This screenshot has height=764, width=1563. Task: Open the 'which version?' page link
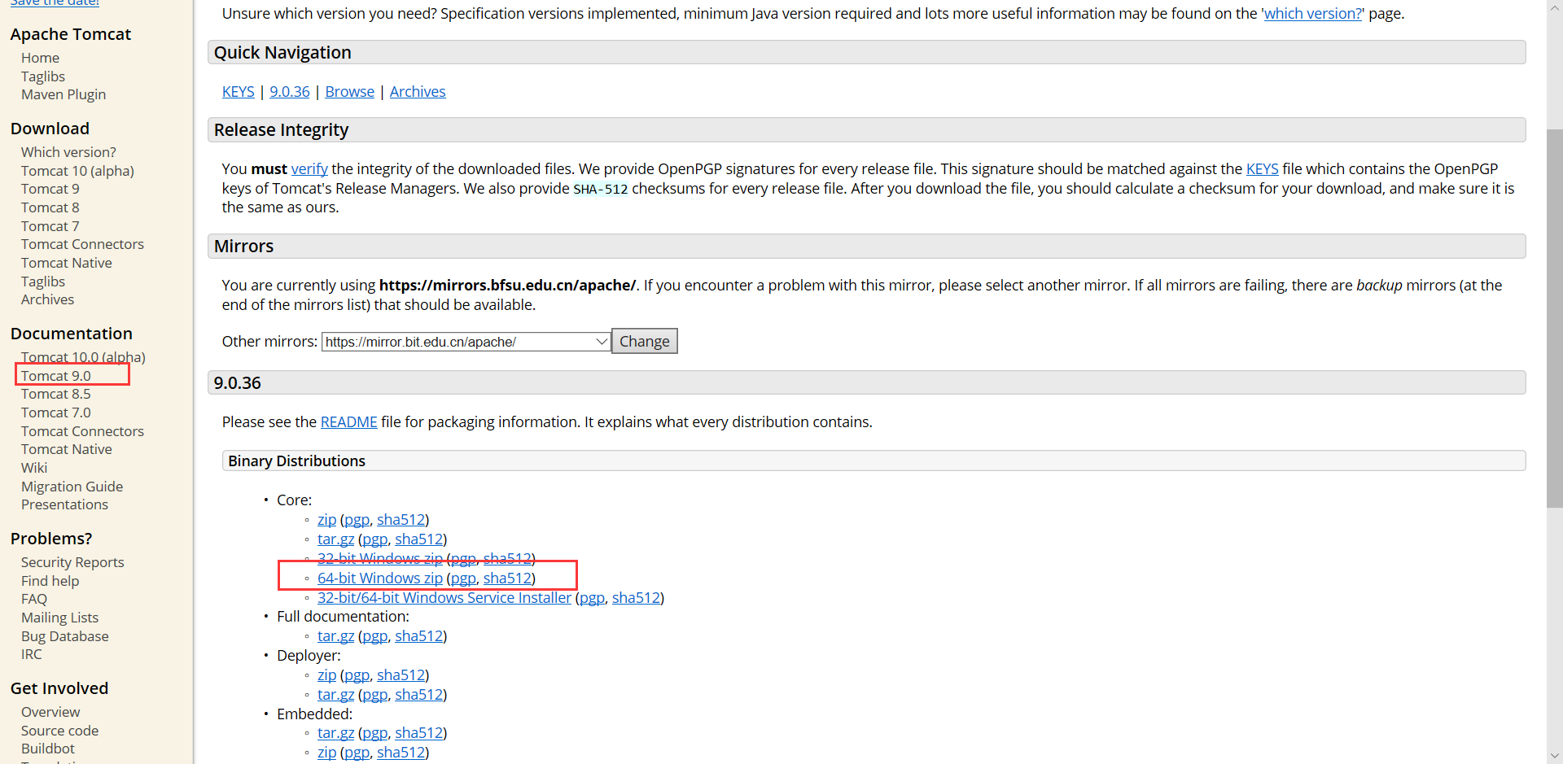pos(1312,14)
